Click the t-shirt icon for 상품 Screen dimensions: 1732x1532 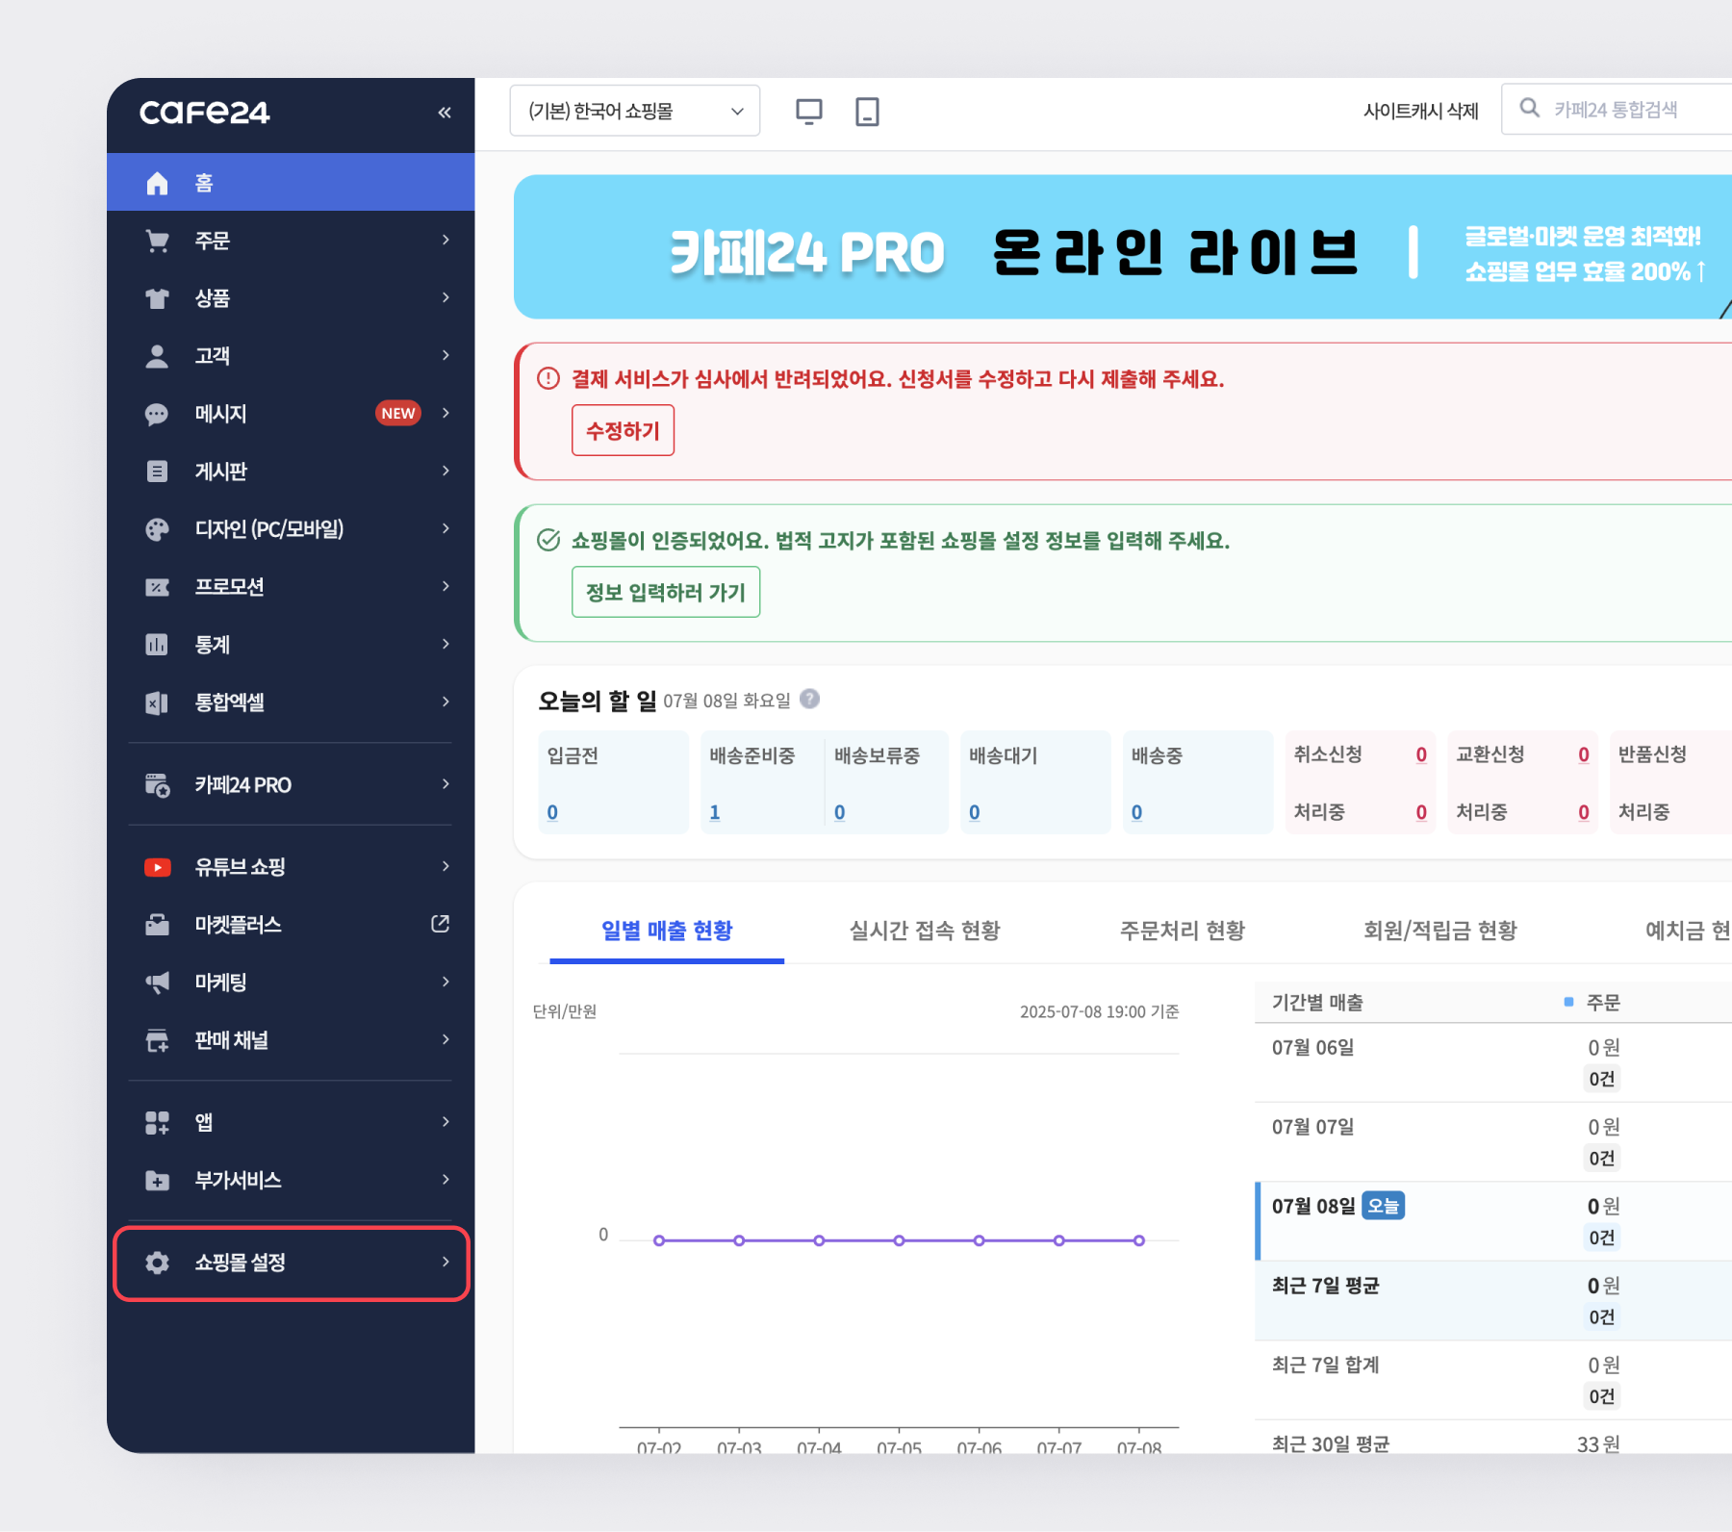click(x=157, y=298)
